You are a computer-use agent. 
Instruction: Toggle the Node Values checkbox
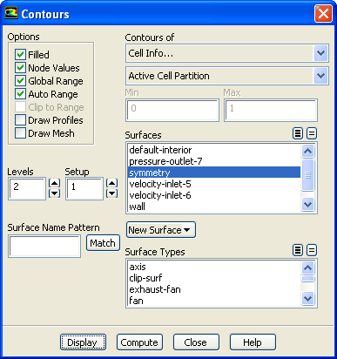pyautogui.click(x=20, y=67)
